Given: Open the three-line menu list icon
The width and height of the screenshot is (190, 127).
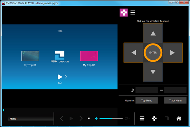Looking at the screenshot, I should [x=142, y=118].
